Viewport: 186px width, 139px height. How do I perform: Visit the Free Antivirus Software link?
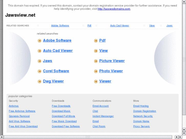click(22, 111)
